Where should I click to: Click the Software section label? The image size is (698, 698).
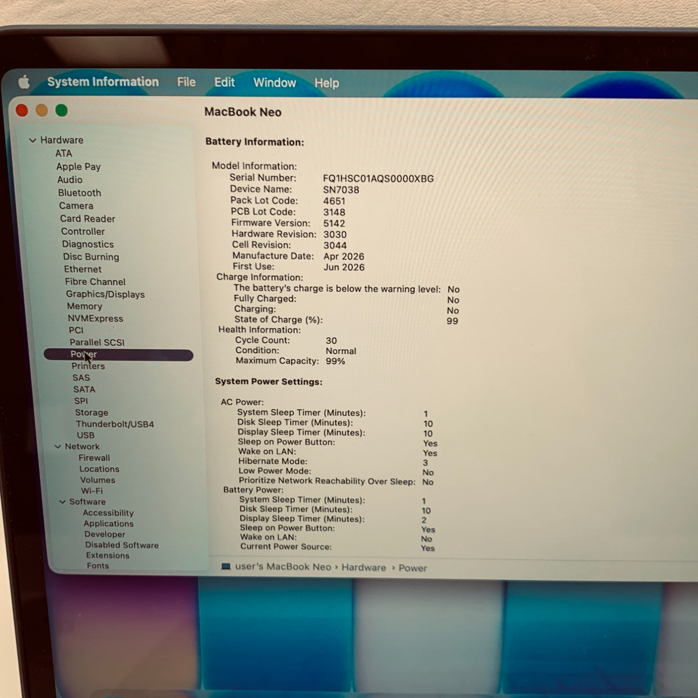tap(87, 502)
